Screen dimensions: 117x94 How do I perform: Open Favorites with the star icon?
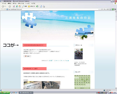31,6
